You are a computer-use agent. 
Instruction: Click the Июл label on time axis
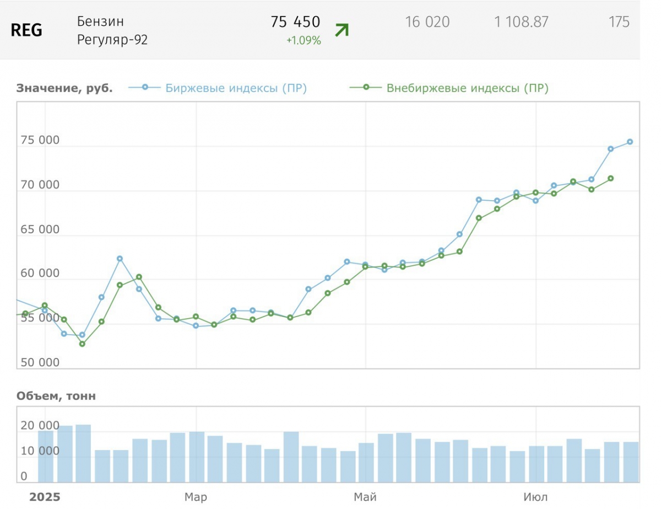pyautogui.click(x=535, y=497)
